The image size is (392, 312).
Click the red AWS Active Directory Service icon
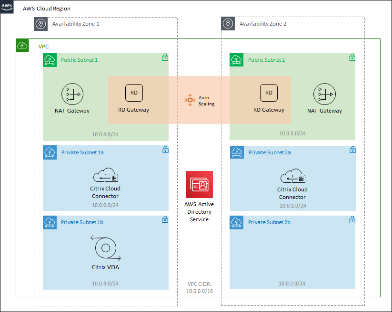[199, 184]
